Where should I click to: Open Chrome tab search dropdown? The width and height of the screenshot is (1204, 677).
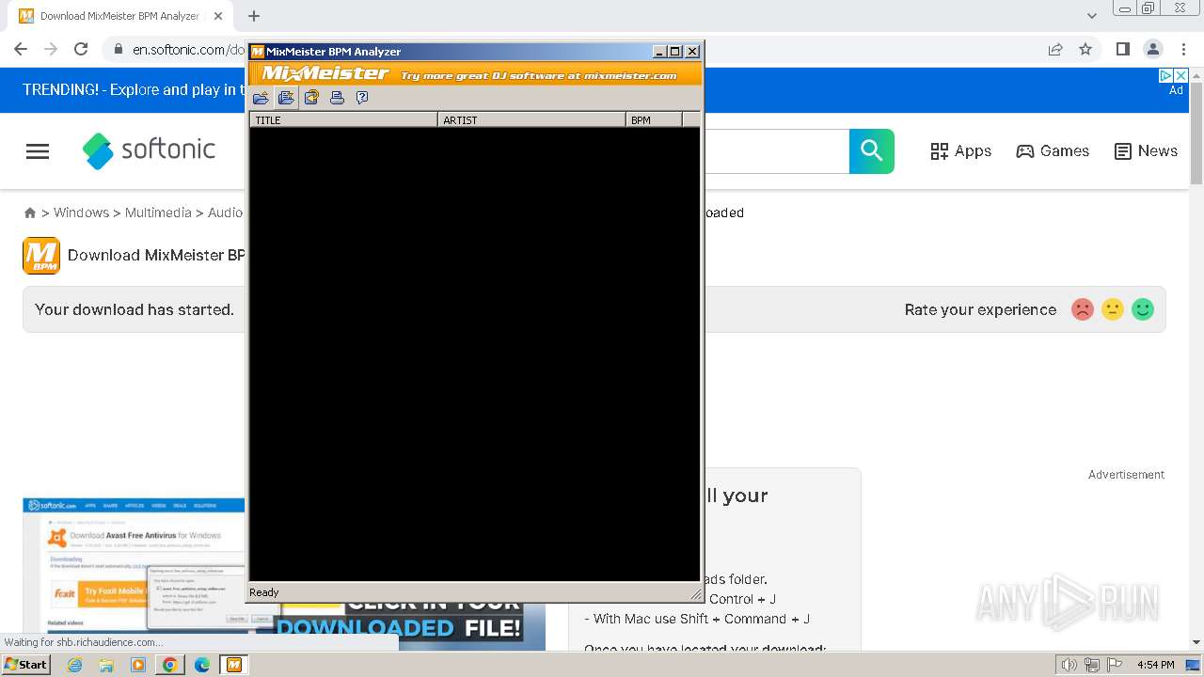(1092, 16)
